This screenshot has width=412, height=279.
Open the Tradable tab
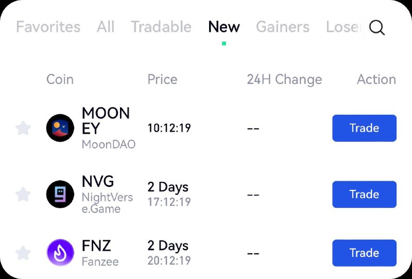(161, 27)
